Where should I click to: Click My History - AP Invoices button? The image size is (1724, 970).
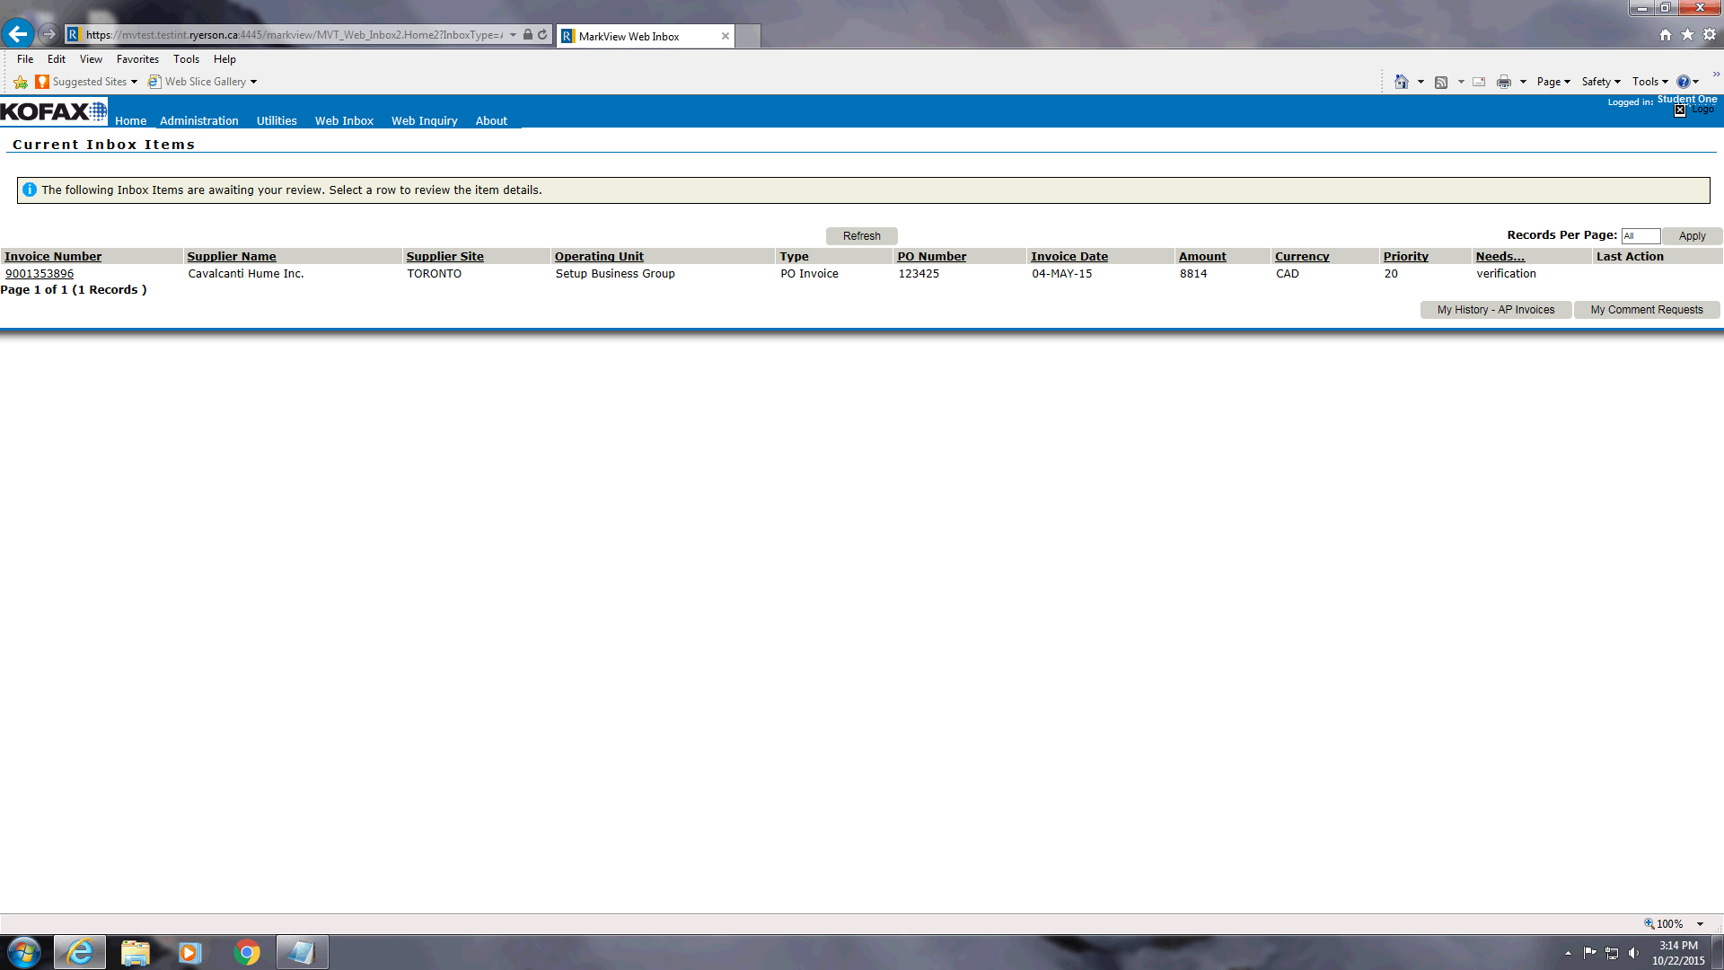[1495, 310]
